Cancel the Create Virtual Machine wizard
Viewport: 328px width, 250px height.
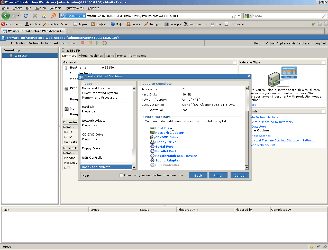[x=240, y=175]
